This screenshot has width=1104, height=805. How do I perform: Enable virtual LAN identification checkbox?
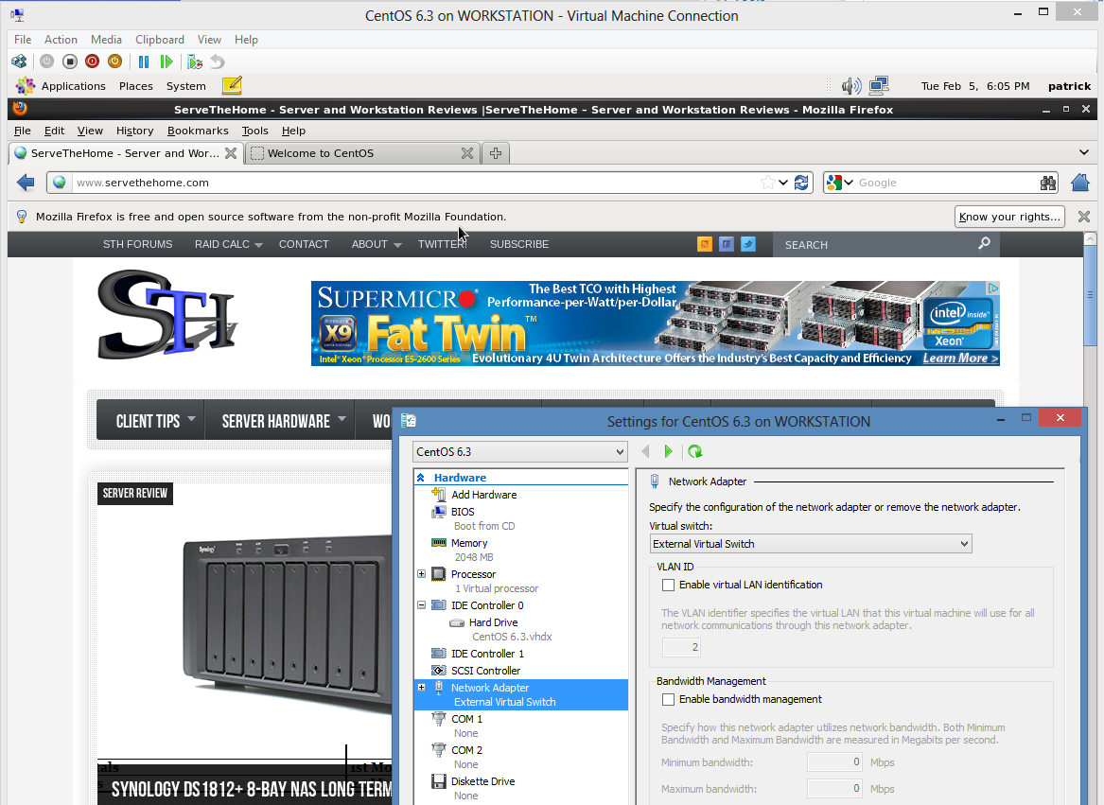[669, 586]
